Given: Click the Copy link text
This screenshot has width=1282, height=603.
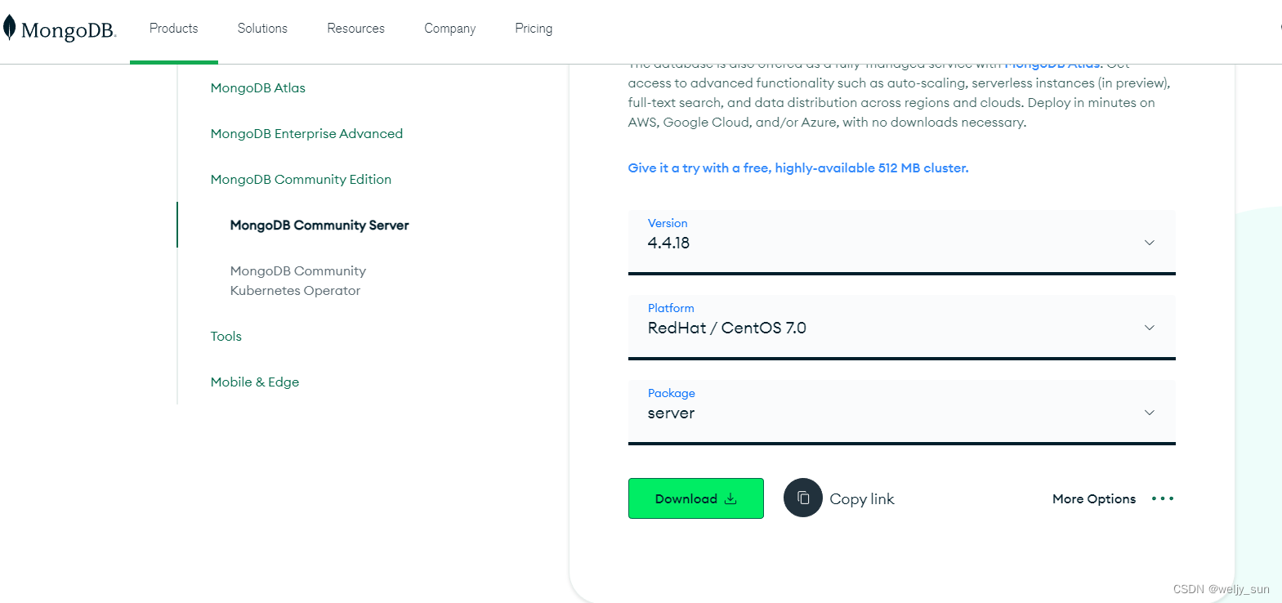Looking at the screenshot, I should pos(862,499).
